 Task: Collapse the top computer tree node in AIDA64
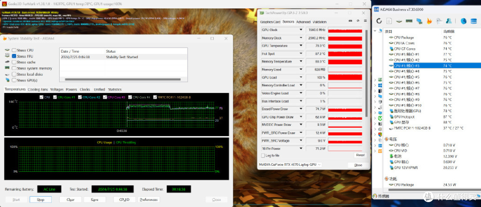[375, 31]
